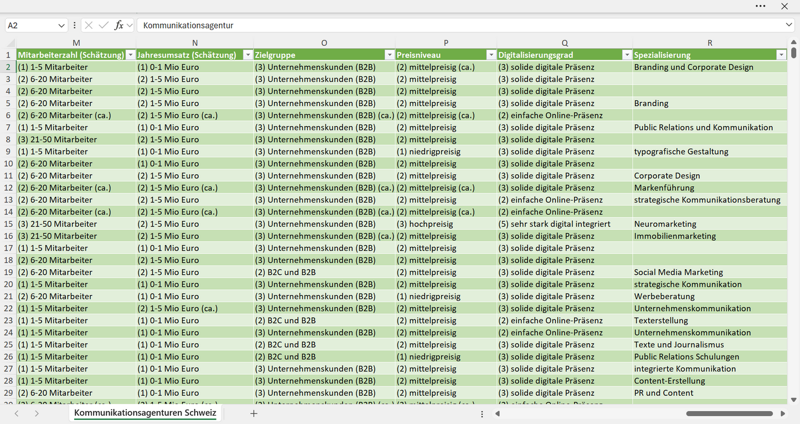Click cell '(3) hochpreisig'
This screenshot has width=800, height=424.
(x=446, y=224)
